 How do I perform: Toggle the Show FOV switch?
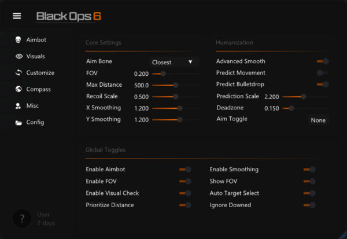309,181
